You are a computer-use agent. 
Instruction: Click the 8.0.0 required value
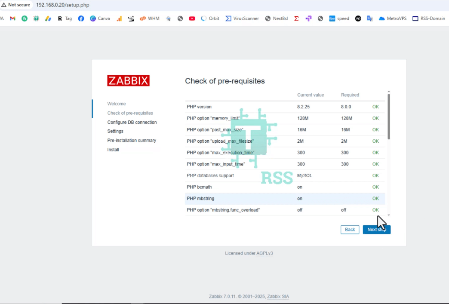(346, 107)
